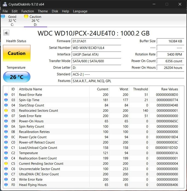Click the previous disk arrow button
This screenshot has height=191, width=187.
6,33
